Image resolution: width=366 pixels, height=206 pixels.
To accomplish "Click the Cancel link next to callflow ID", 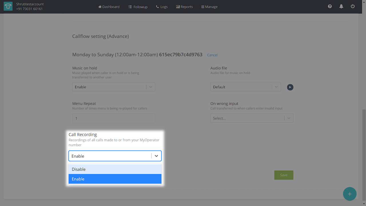I will [212, 55].
